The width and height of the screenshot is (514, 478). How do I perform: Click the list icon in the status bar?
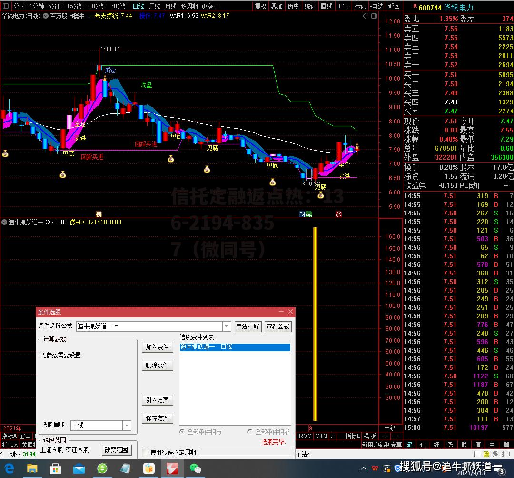478,454
